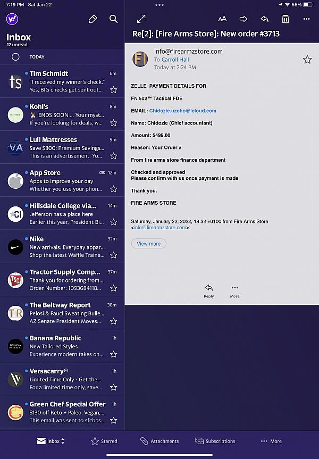The image size is (319, 459).
Task: Star the open Fire Arms Store email
Action: click(x=307, y=60)
